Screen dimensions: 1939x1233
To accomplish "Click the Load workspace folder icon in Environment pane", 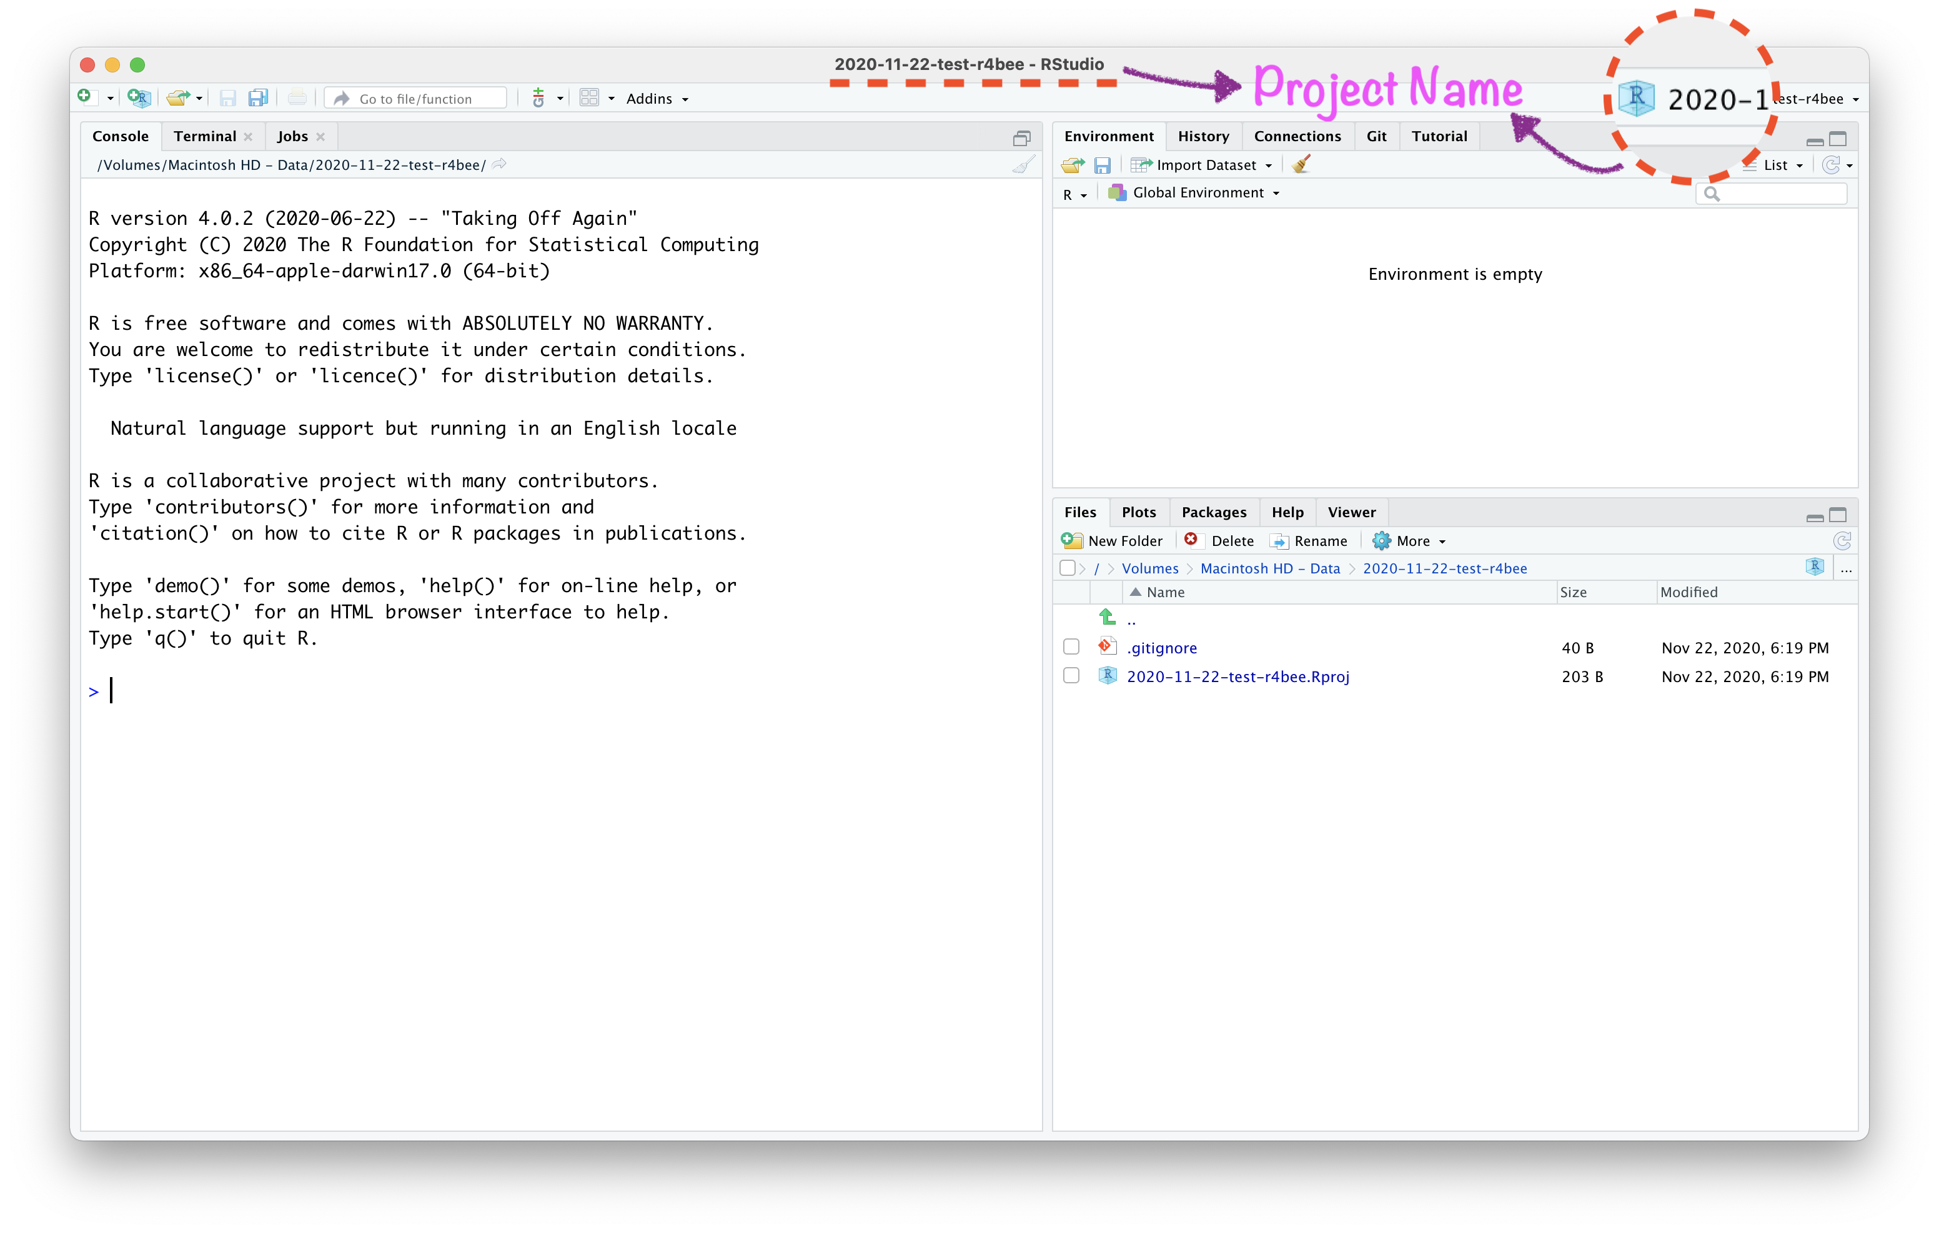I will pos(1073,165).
